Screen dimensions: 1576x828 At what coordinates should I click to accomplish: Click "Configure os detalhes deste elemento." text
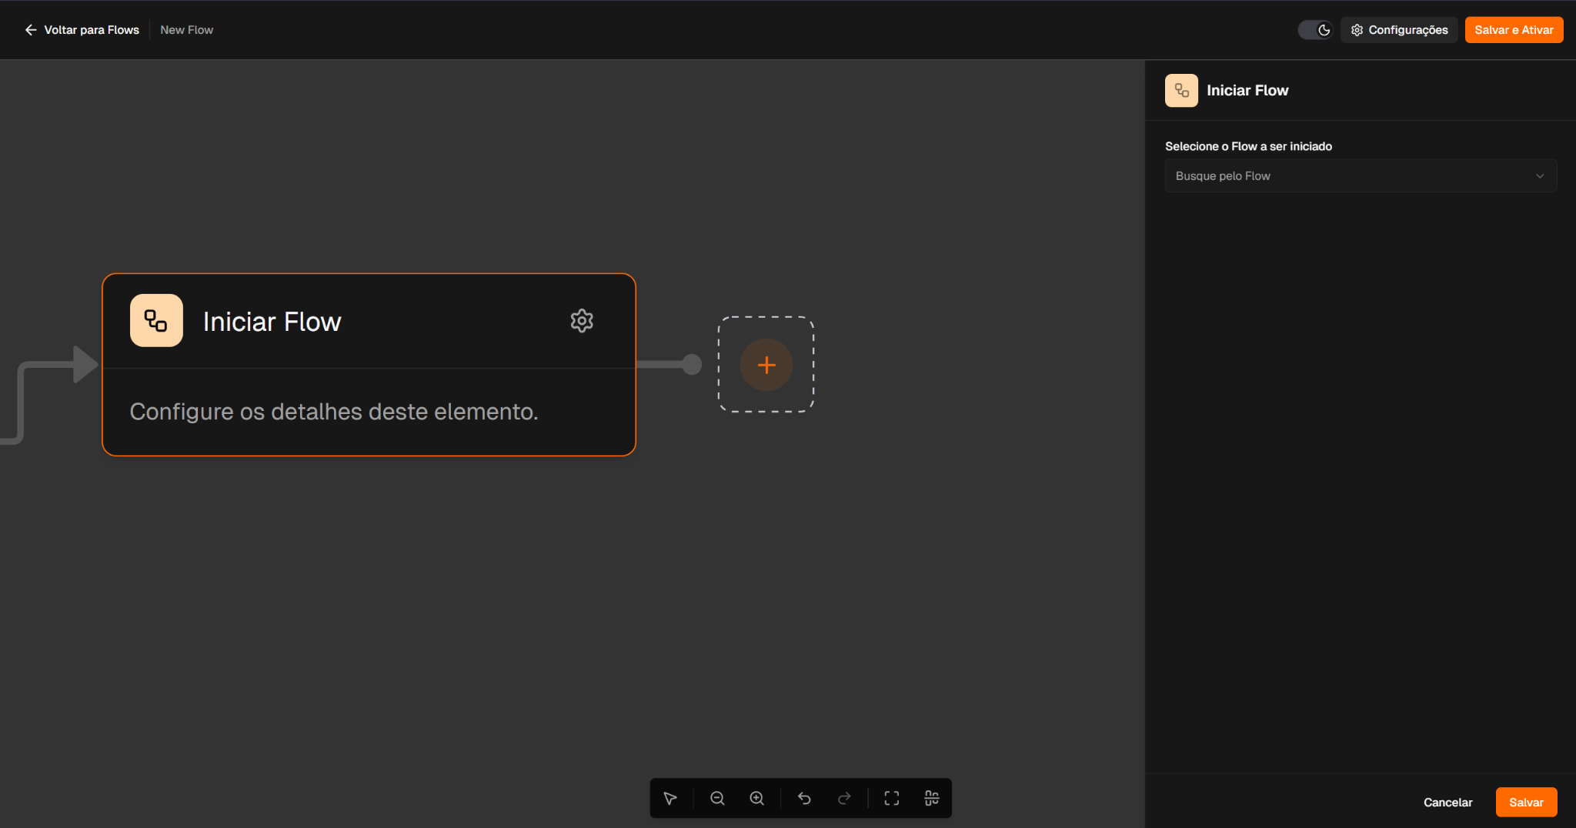[x=334, y=412]
